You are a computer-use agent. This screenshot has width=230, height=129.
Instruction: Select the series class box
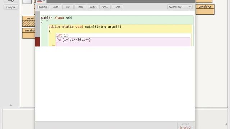tap(29, 21)
